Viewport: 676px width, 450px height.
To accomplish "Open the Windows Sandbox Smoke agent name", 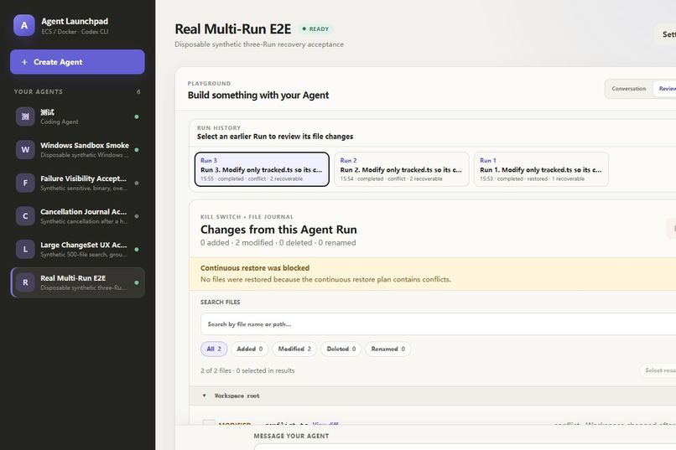I will click(85, 146).
